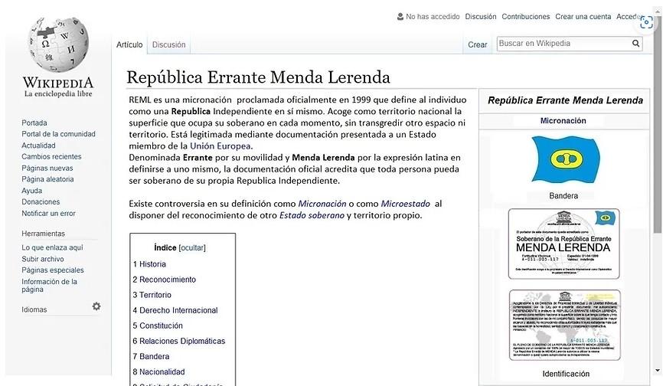Click the Micronación infobox heading
The height and width of the screenshot is (386, 663).
coord(563,120)
